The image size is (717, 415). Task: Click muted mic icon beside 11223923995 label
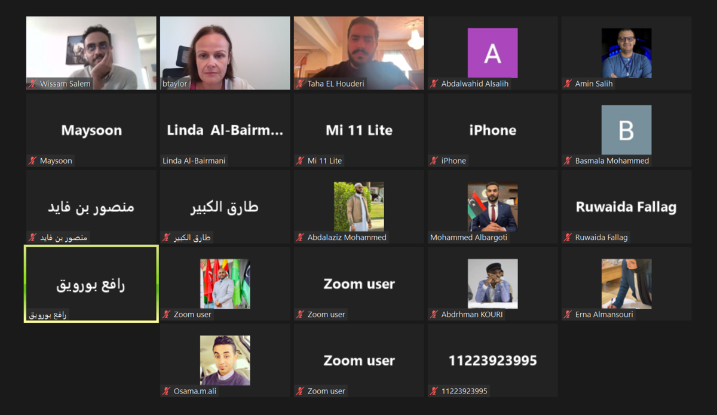(434, 391)
